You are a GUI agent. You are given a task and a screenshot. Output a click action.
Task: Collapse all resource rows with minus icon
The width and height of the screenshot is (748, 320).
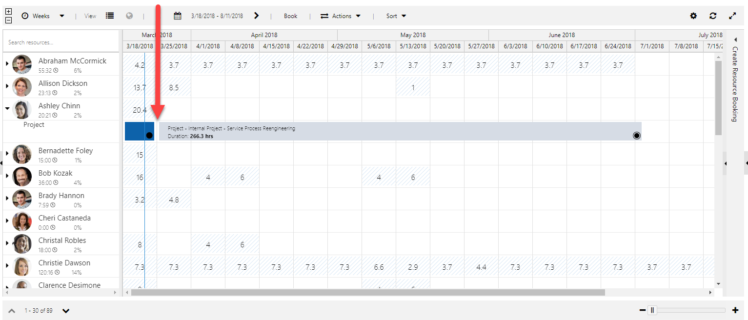coord(8,20)
